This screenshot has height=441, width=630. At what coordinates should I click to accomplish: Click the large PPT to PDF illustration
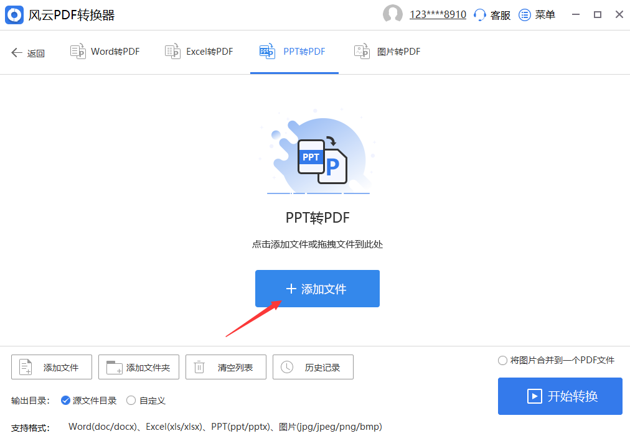pos(317,152)
